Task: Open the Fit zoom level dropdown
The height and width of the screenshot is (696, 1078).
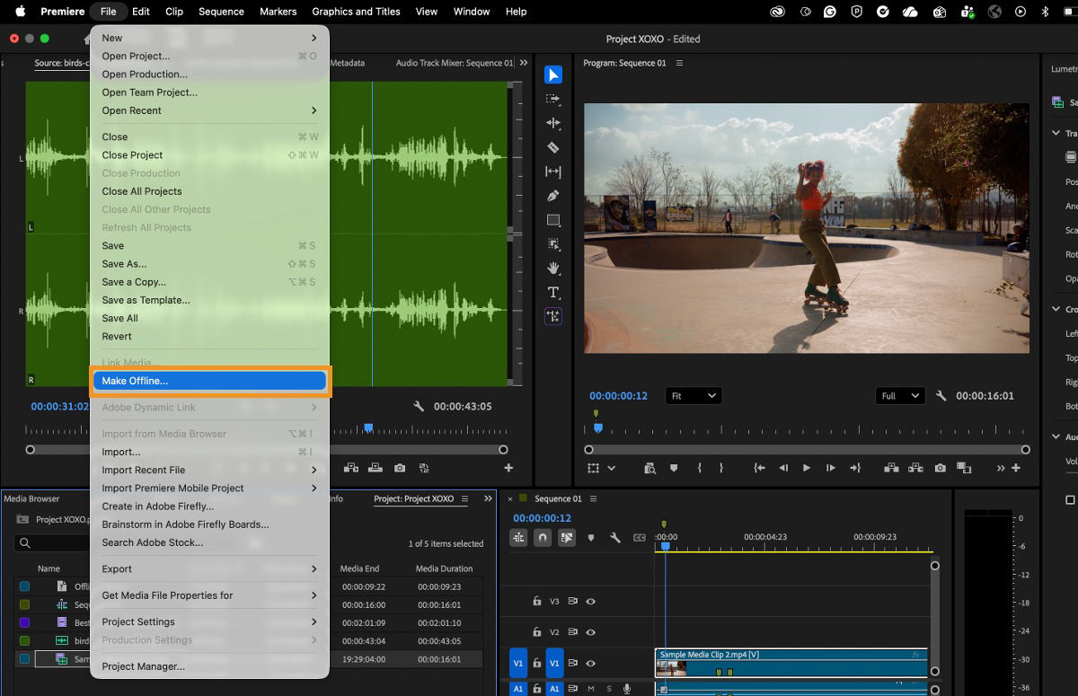Action: click(694, 395)
